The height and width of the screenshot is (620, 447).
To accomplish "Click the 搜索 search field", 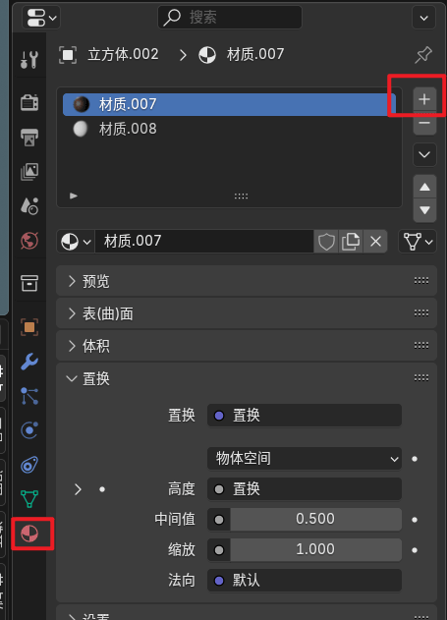I will 230,17.
